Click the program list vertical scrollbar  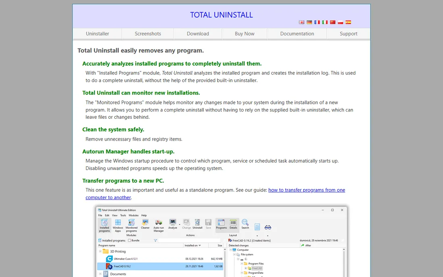(x=225, y=263)
